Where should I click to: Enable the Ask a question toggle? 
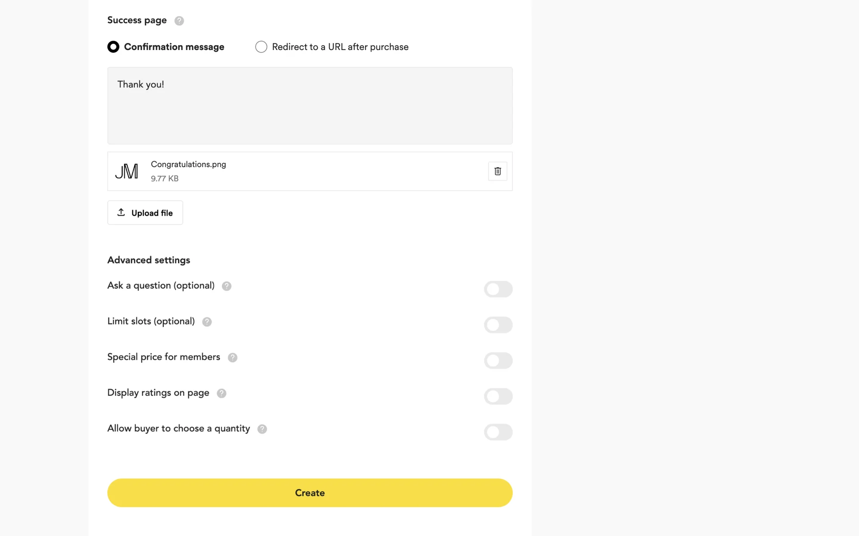(498, 289)
